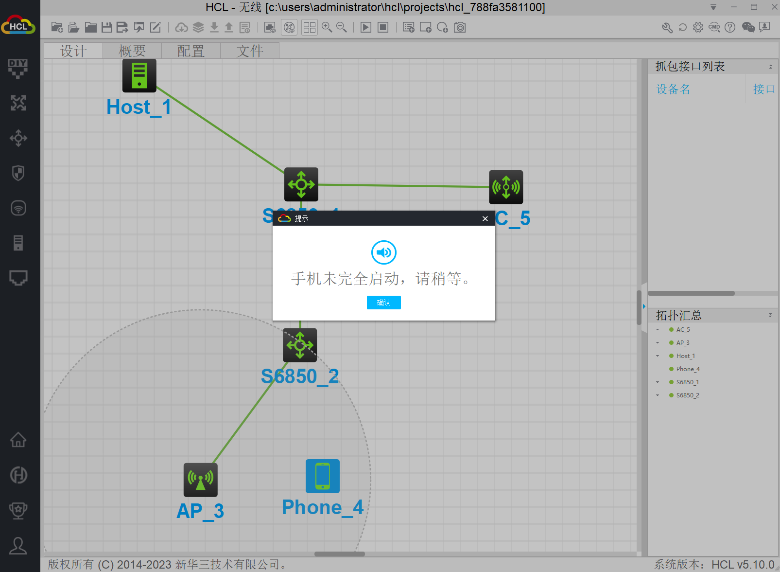
Task: Switch to the 文件 tab
Action: pyautogui.click(x=250, y=51)
